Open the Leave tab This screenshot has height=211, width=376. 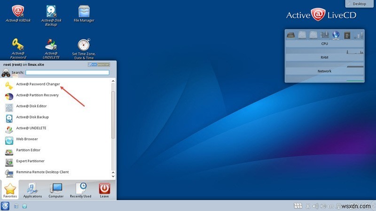pos(104,190)
